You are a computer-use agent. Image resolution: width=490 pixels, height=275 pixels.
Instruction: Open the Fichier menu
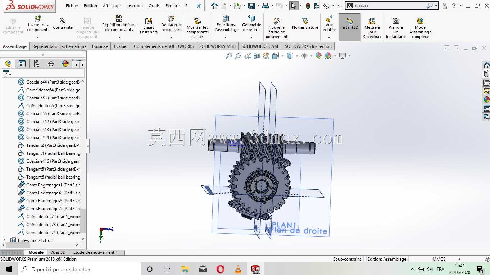point(72,6)
